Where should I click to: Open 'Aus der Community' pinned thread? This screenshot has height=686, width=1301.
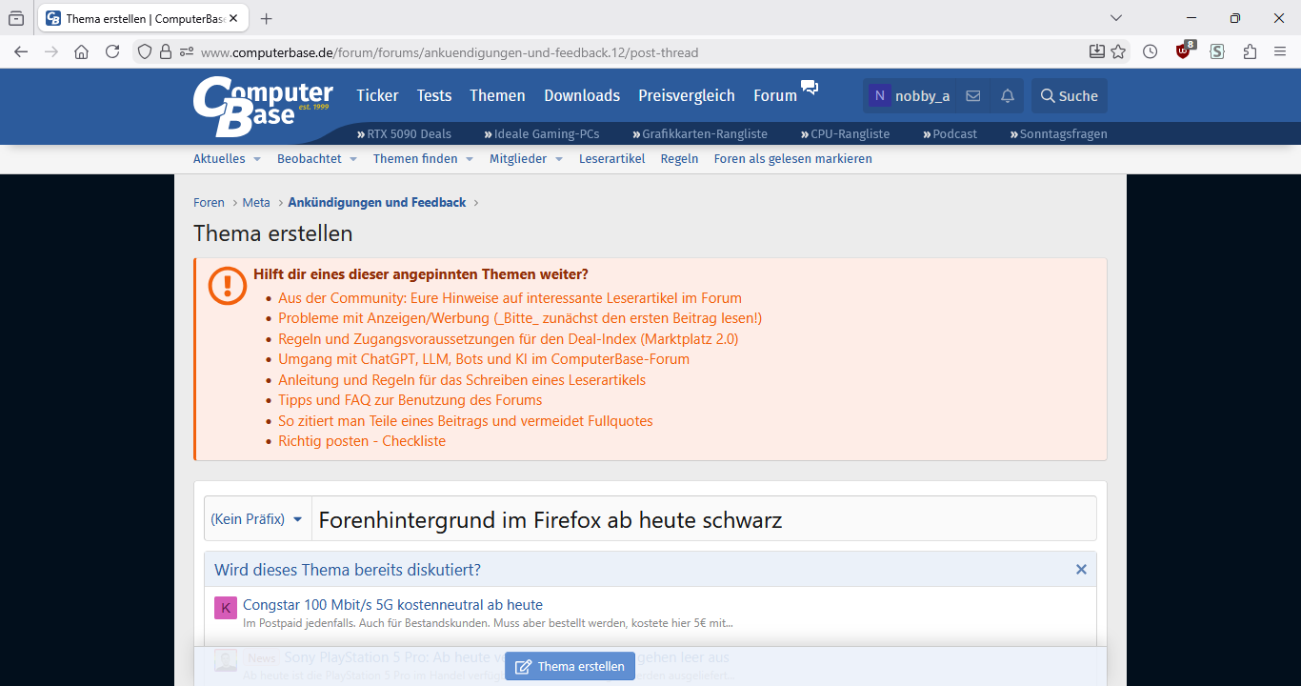pos(510,298)
